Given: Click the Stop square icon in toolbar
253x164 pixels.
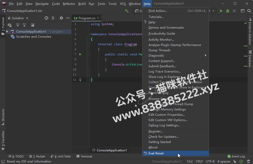Looking at the screenshot, I should click(234, 11).
